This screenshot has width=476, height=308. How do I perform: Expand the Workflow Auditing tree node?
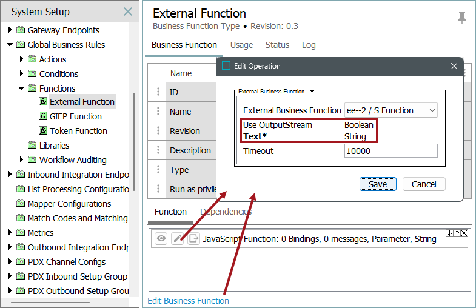(x=22, y=160)
